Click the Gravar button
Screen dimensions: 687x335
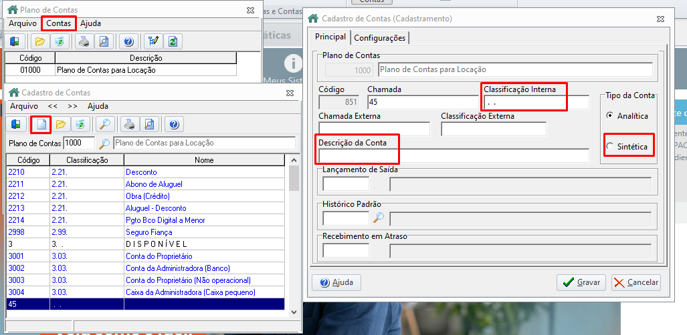(581, 282)
